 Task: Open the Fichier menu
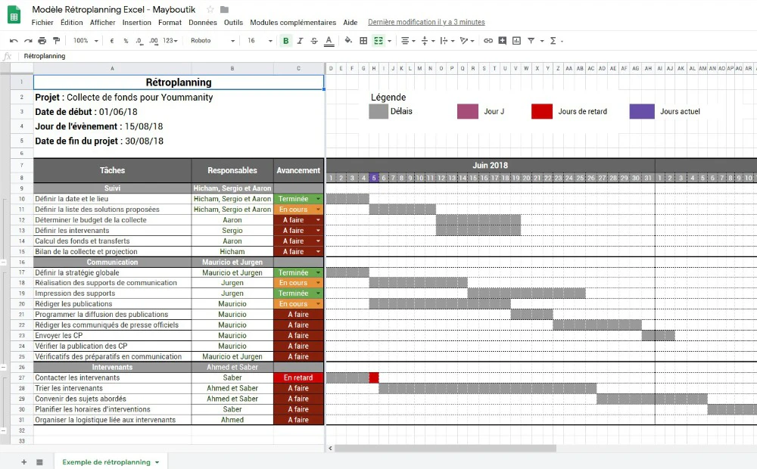(42, 22)
